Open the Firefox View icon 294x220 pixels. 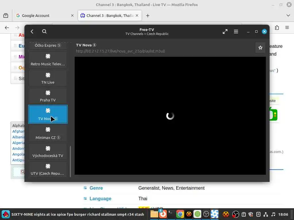point(6,15)
